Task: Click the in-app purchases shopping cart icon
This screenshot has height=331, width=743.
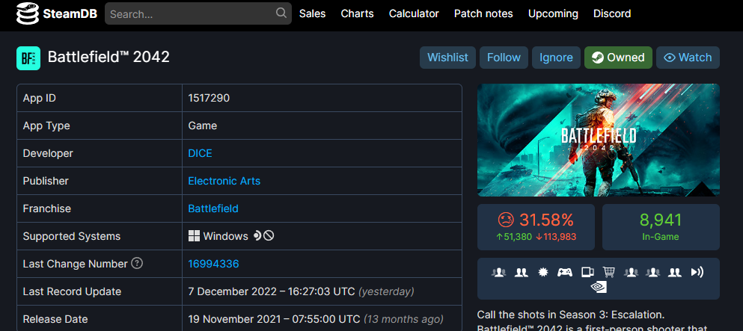Action: (609, 272)
